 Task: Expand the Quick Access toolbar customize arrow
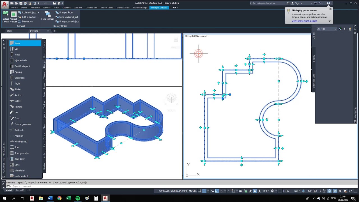tap(63, 3)
